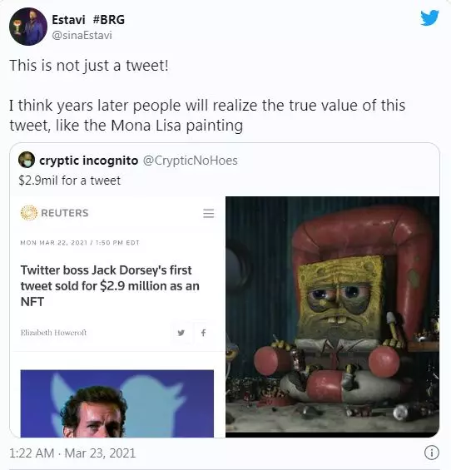
Task: Open the Mar 23, 2021 timestamp link
Action: pos(100,453)
